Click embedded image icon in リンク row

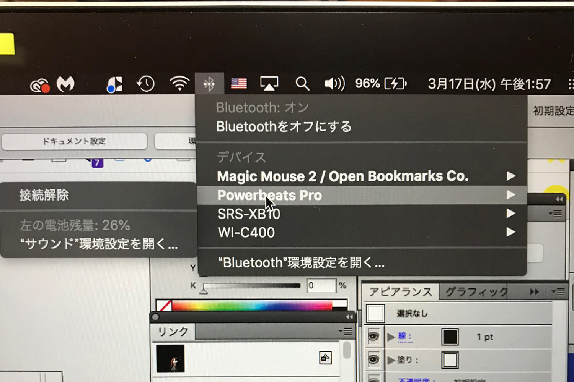tap(325, 358)
